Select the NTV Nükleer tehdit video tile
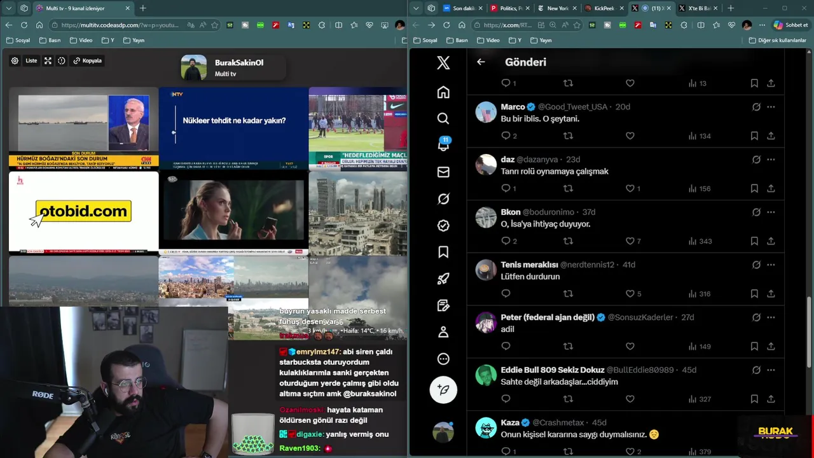This screenshot has height=458, width=814. pos(233,128)
